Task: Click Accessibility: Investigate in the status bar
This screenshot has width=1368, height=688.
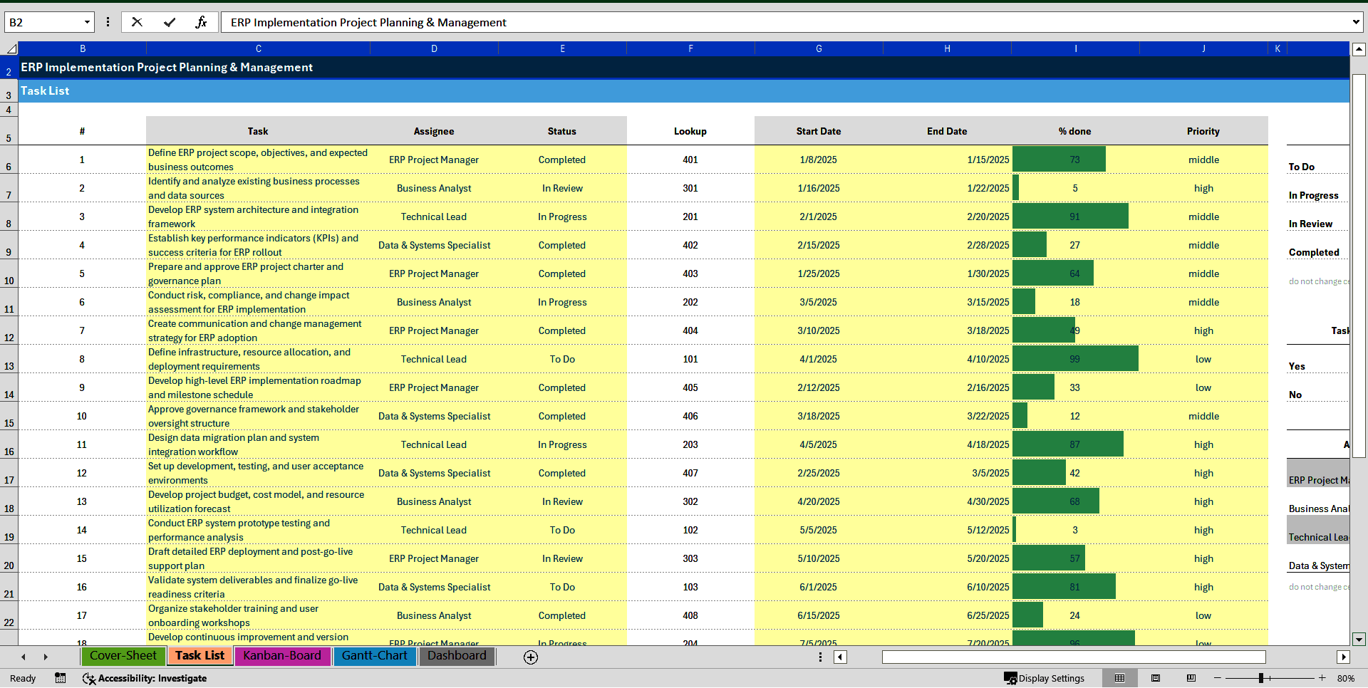Action: tap(145, 678)
